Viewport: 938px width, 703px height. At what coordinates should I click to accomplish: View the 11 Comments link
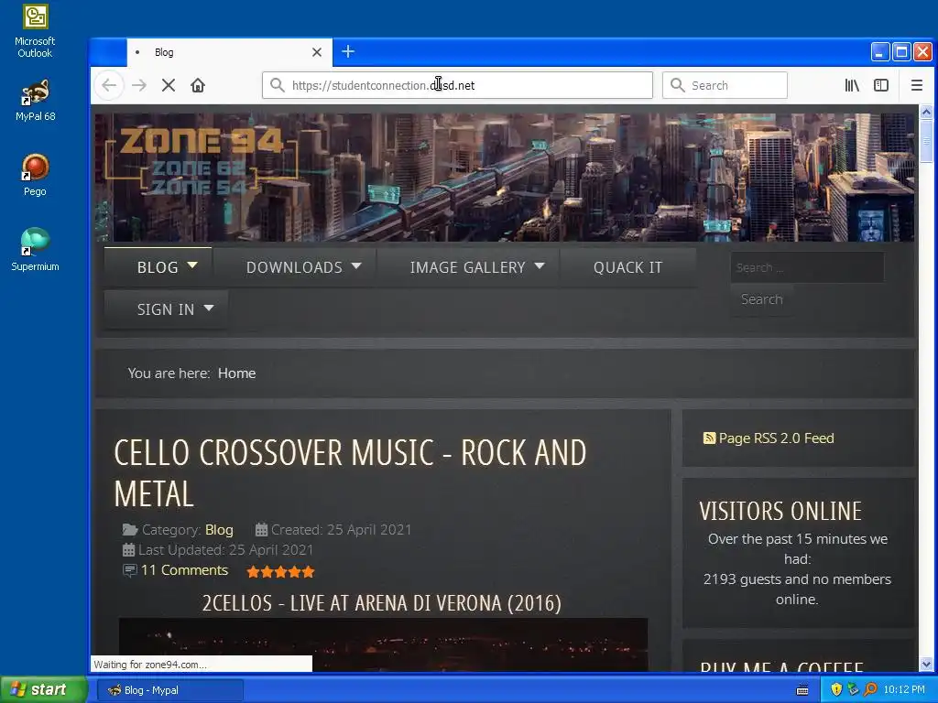tap(184, 570)
